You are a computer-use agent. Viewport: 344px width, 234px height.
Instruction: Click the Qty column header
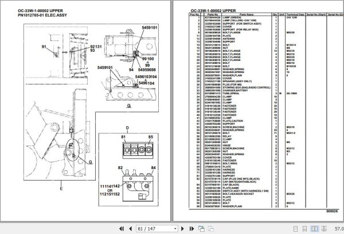pos(275,14)
